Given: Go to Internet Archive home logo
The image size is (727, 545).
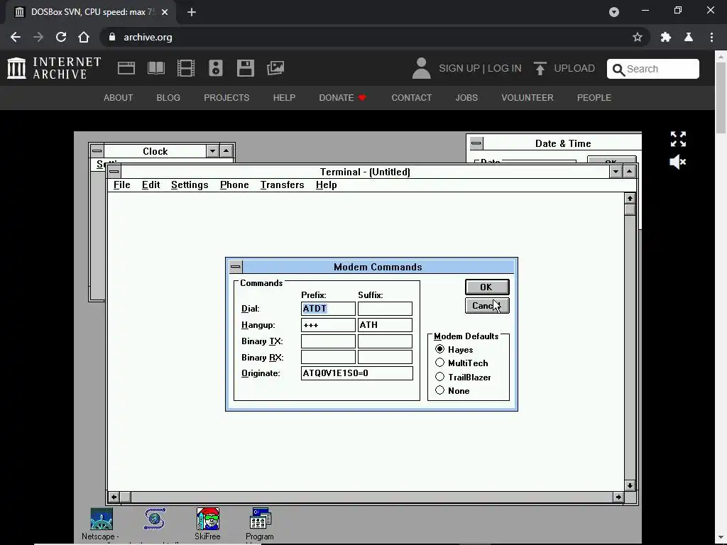Looking at the screenshot, I should (x=54, y=68).
